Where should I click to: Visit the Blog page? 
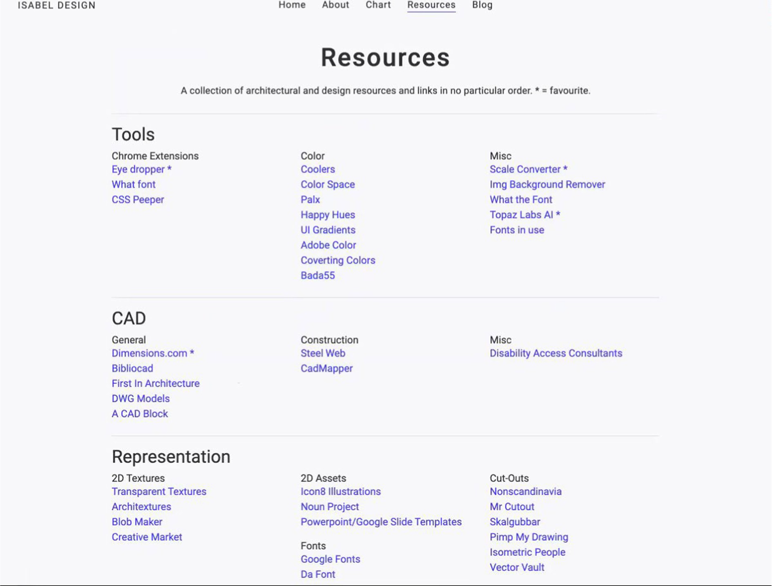482,5
